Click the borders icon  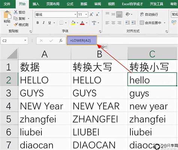click(61, 23)
